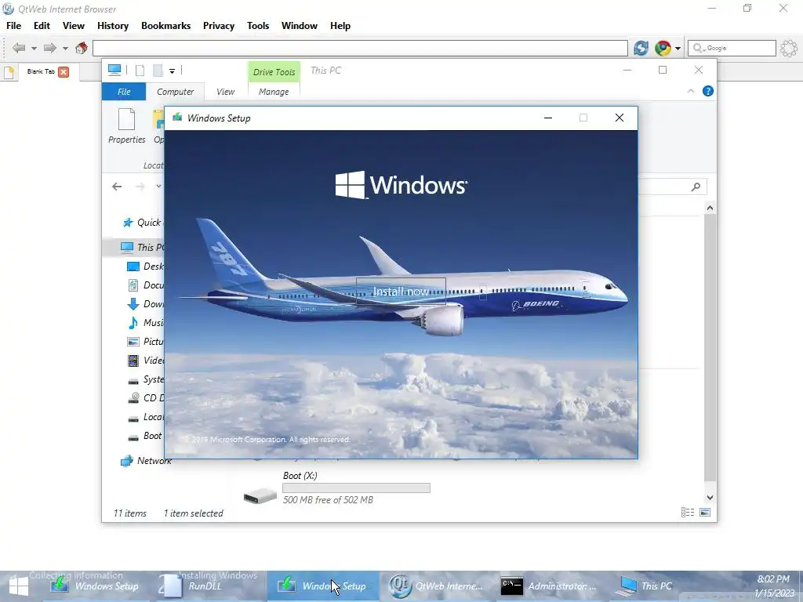Open QtWeb View menu
This screenshot has width=803, height=602.
(x=74, y=26)
